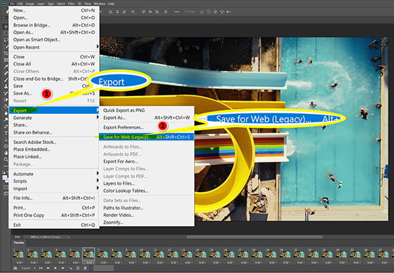Go to the next animation frame
This screenshot has height=273, width=394.
tap(63, 268)
